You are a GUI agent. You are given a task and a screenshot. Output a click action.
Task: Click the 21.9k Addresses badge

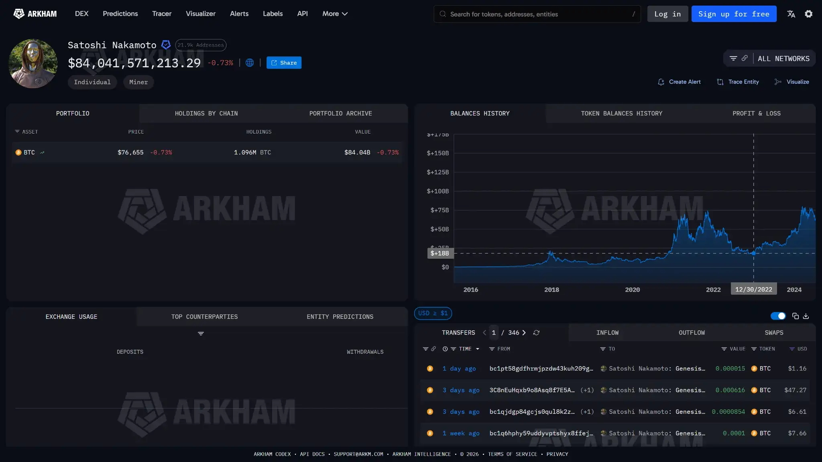[201, 45]
